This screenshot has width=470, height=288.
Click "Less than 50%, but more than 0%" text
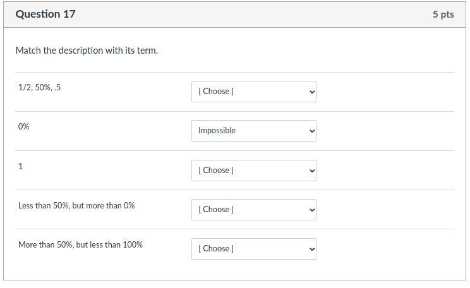click(x=76, y=206)
